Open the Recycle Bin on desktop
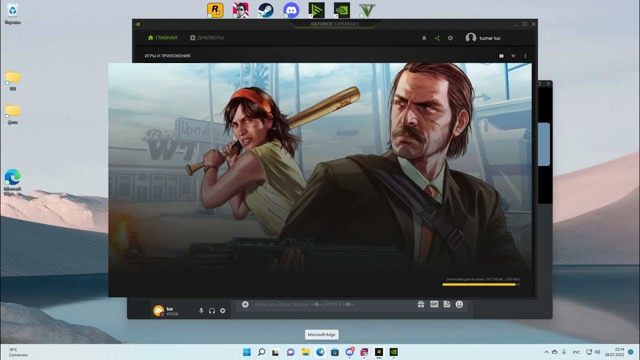Image resolution: width=640 pixels, height=360 pixels. 12,13
